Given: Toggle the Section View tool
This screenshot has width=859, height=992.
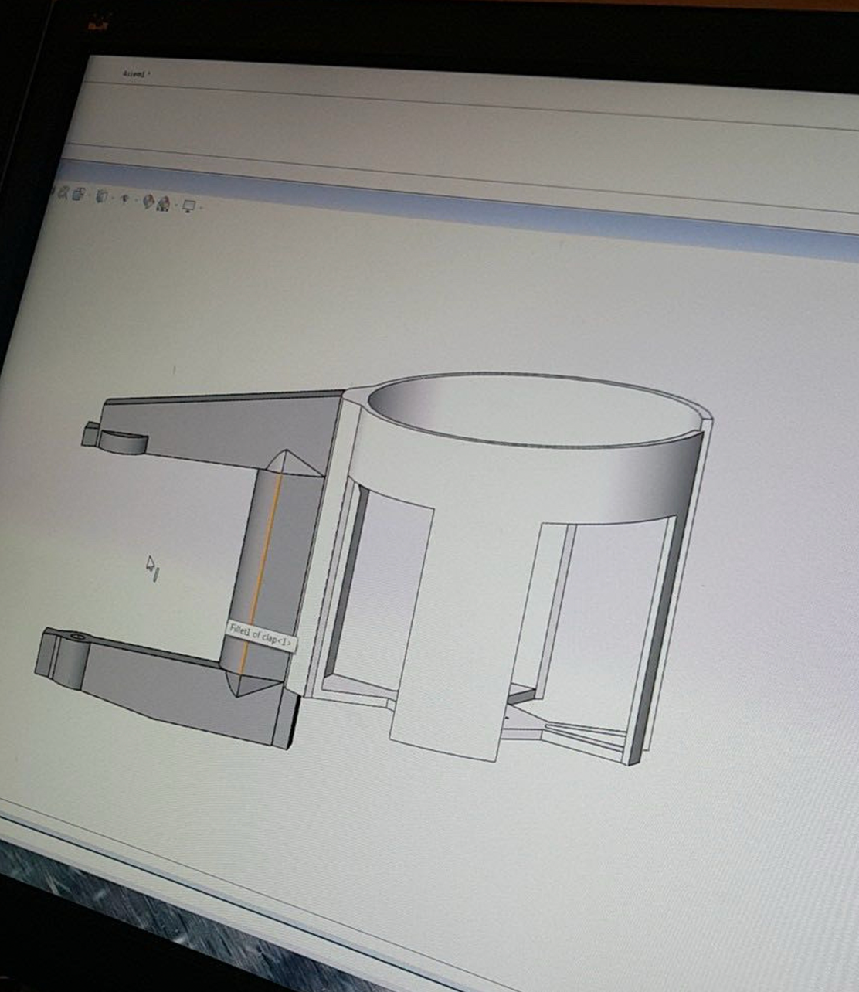Looking at the screenshot, I should click(x=78, y=194).
